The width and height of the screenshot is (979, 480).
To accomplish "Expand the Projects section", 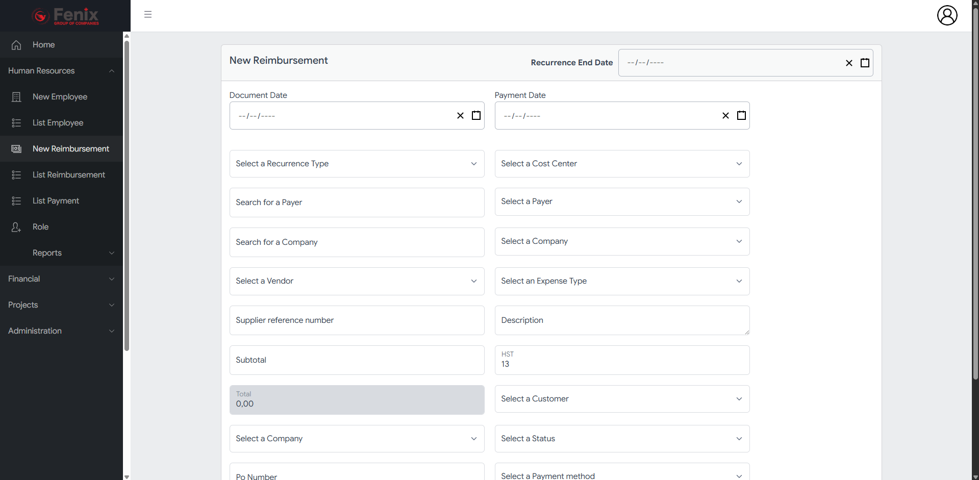I will click(x=61, y=305).
